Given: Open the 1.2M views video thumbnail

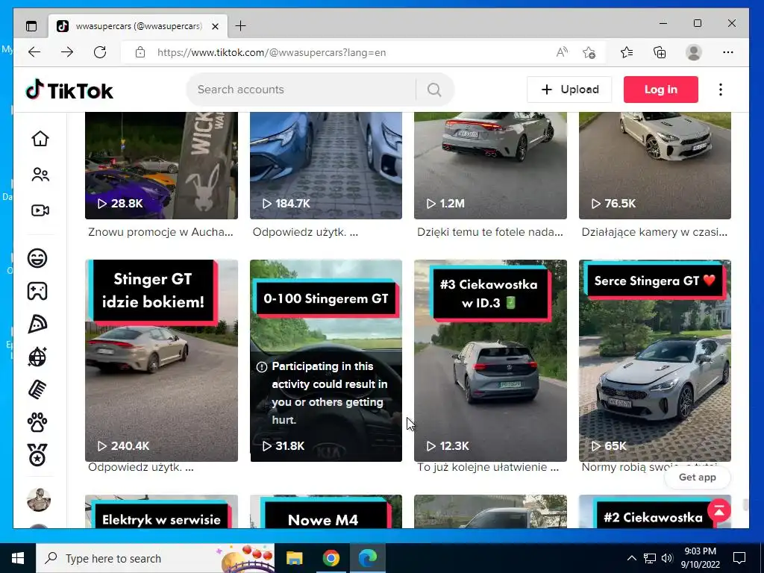Looking at the screenshot, I should [490, 166].
